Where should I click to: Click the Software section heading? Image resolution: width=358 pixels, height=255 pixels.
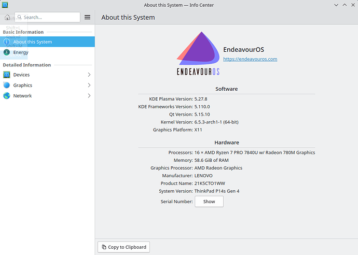(227, 89)
